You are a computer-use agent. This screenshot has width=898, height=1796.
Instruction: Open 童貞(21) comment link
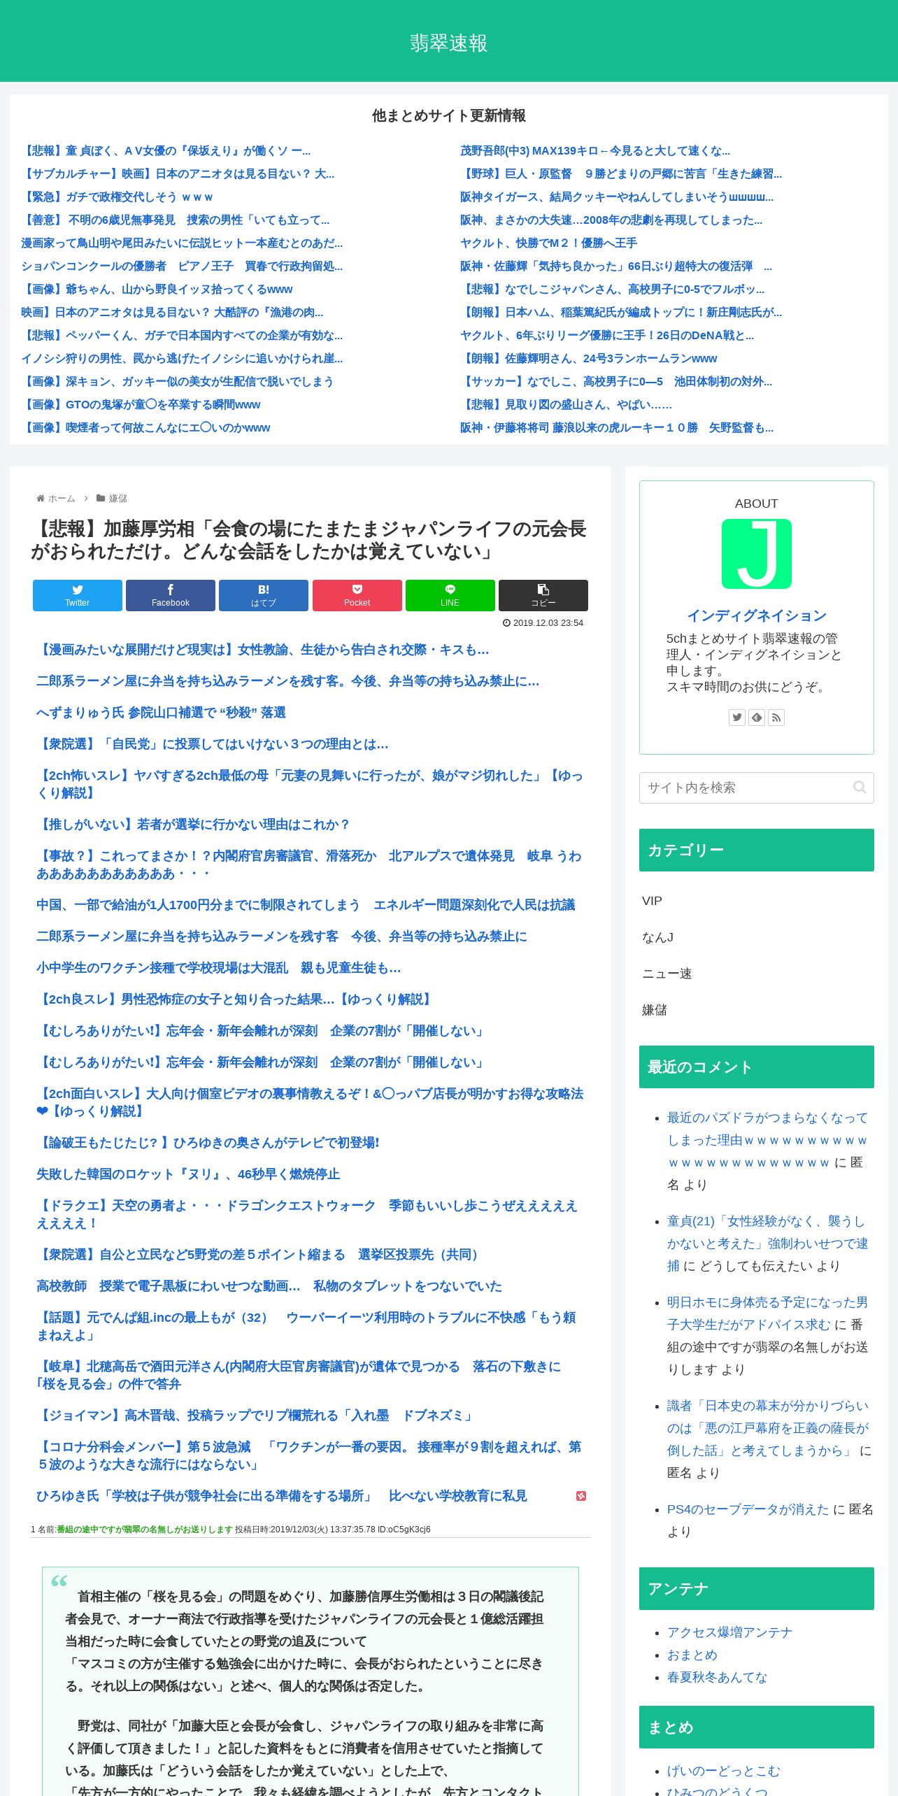pos(767,1243)
